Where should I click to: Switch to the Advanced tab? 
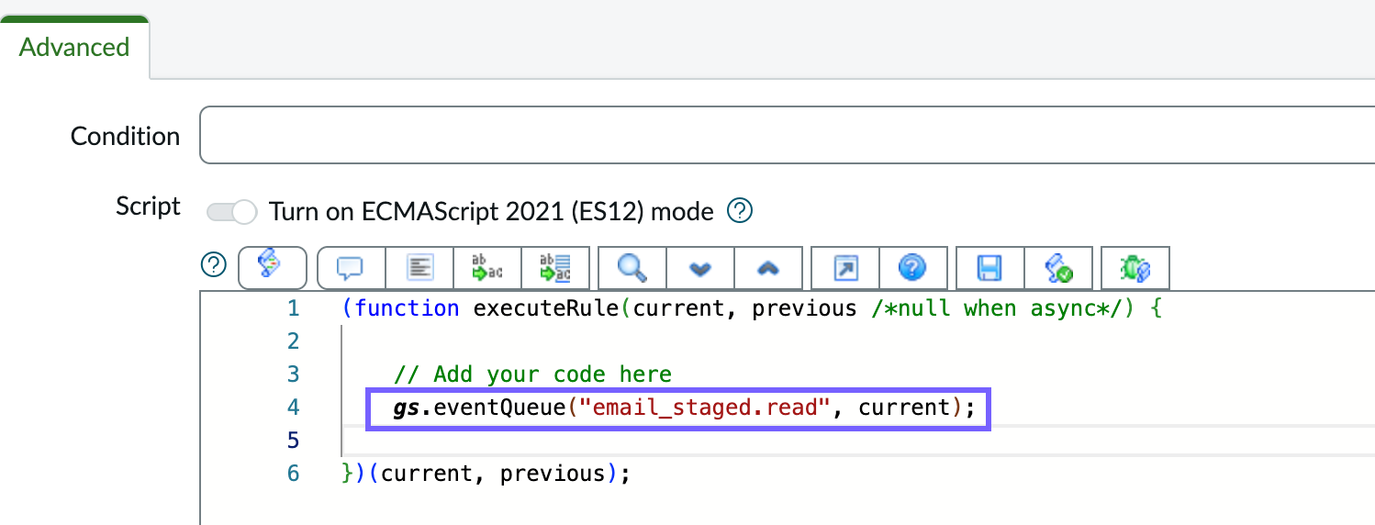point(74,47)
